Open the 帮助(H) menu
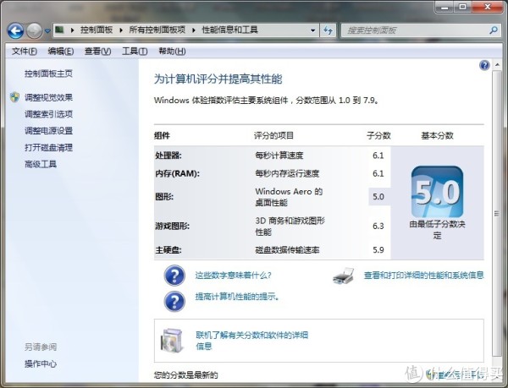 172,51
